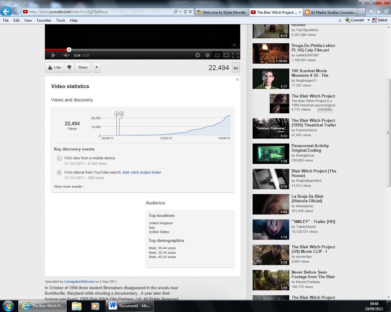391x312 pixels.
Task: Click the Watch Later clock icon
Action: coord(207,55)
